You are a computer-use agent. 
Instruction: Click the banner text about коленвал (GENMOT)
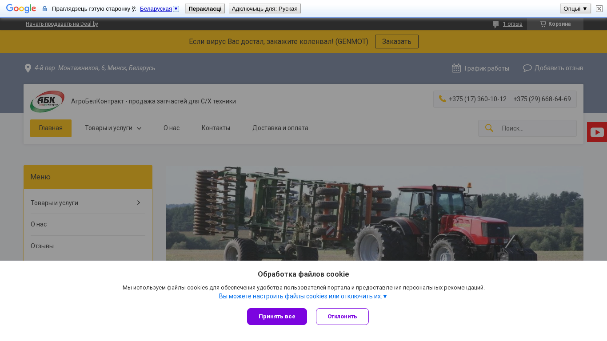coord(279,41)
